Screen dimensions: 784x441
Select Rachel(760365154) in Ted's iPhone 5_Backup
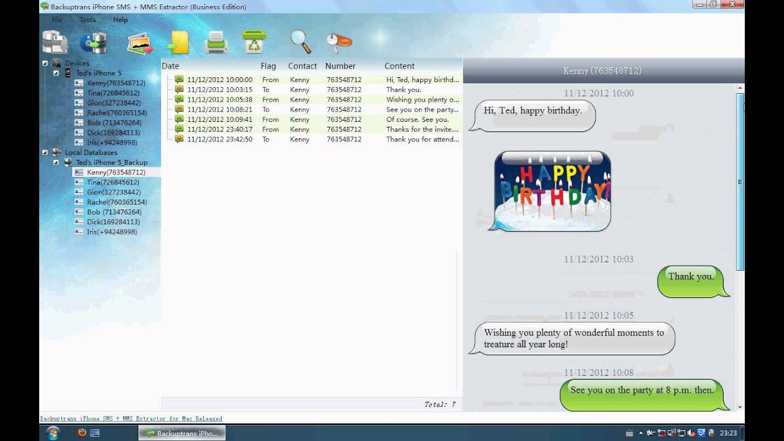(x=116, y=202)
